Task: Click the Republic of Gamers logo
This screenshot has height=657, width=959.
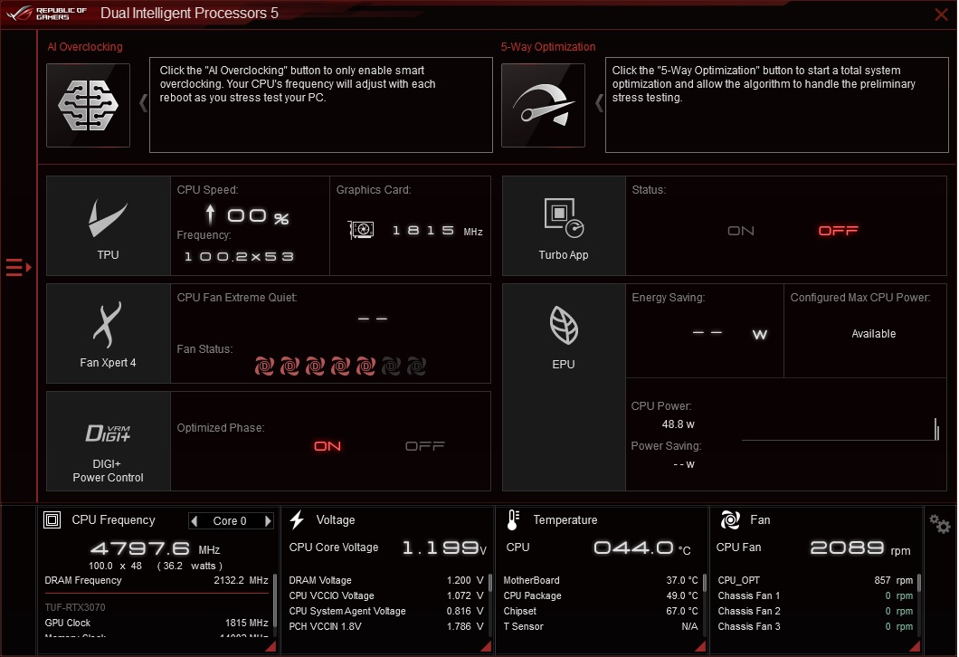Action: coord(46,14)
